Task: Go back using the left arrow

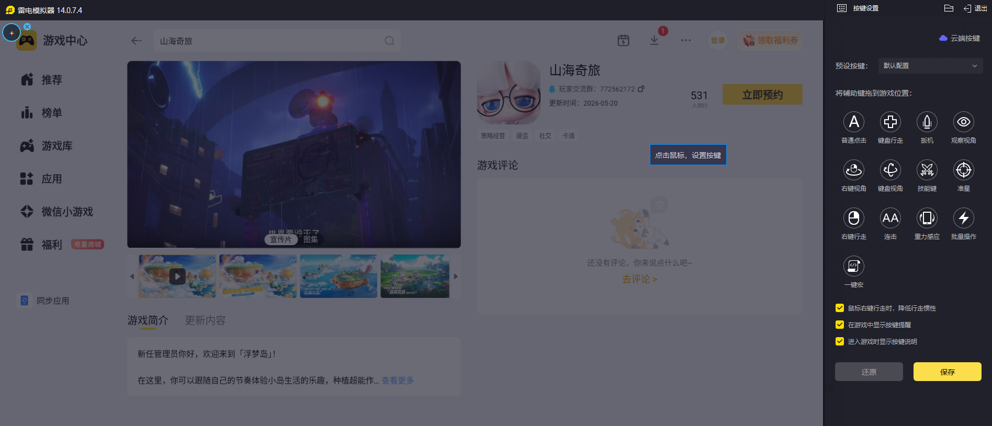Action: point(137,41)
